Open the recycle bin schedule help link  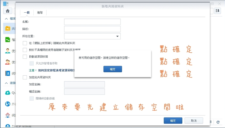(x=56, y=70)
